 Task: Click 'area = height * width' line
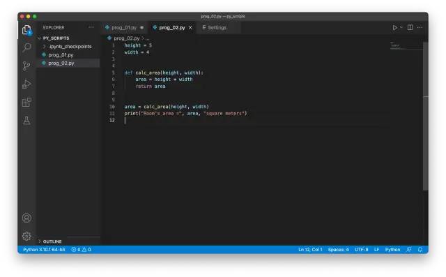[x=164, y=80]
